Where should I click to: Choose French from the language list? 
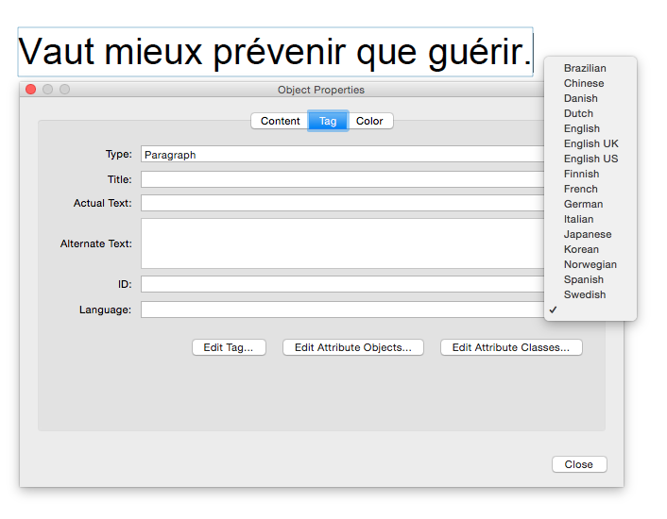[580, 189]
